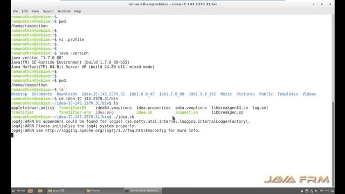
Task: Click the fsnotifier-arm filename
Action: [x=75, y=113]
